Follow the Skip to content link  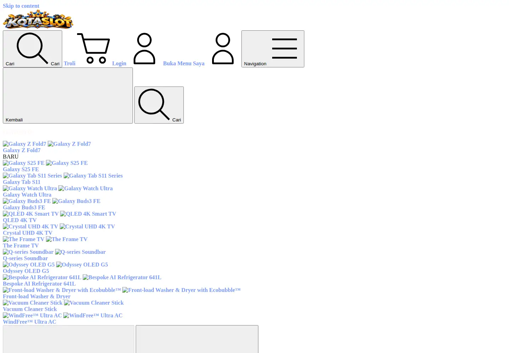point(21,6)
